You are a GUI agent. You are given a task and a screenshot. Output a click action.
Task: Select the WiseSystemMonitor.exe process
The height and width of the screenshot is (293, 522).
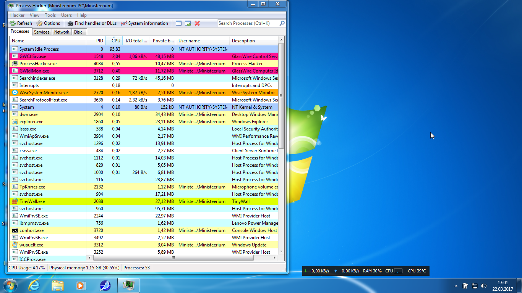click(x=44, y=93)
